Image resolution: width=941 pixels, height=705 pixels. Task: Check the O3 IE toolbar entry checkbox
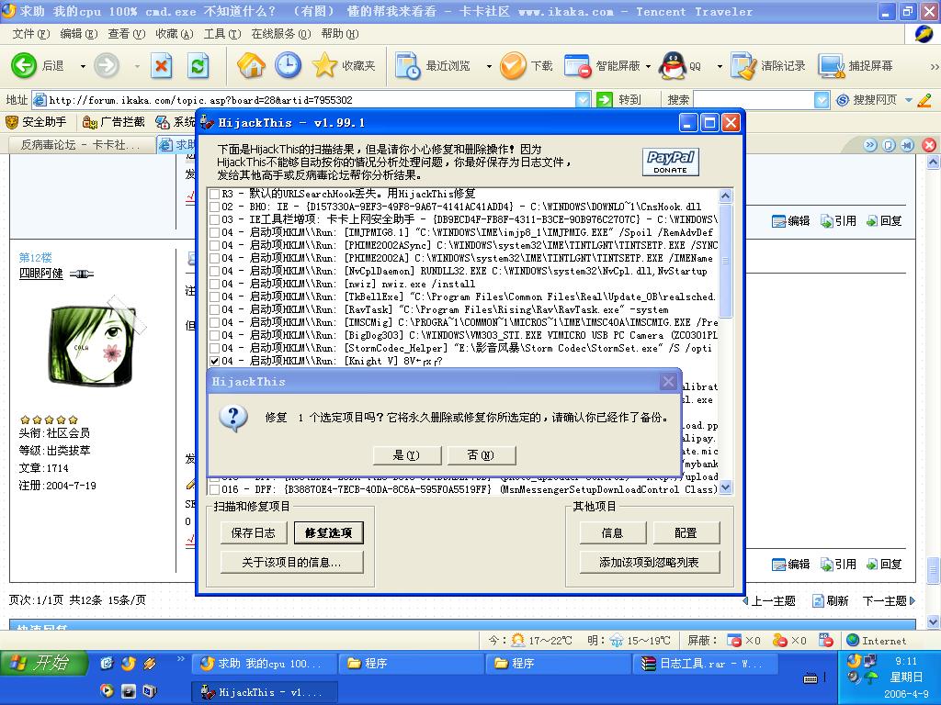[x=213, y=219]
